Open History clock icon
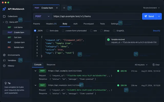The height and width of the screenshot is (102, 164). click(4, 66)
